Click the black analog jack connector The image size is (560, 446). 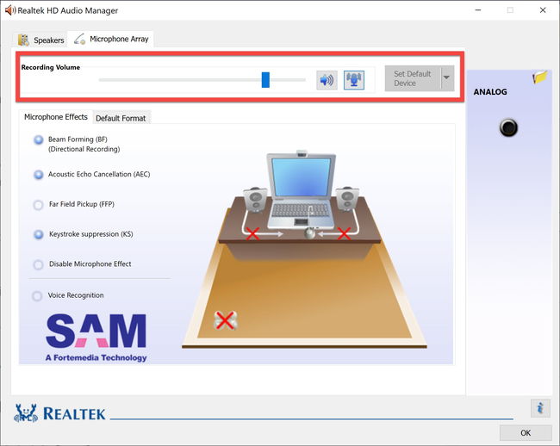(x=508, y=127)
